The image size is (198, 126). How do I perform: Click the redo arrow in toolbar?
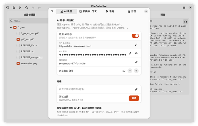tap(39, 7)
